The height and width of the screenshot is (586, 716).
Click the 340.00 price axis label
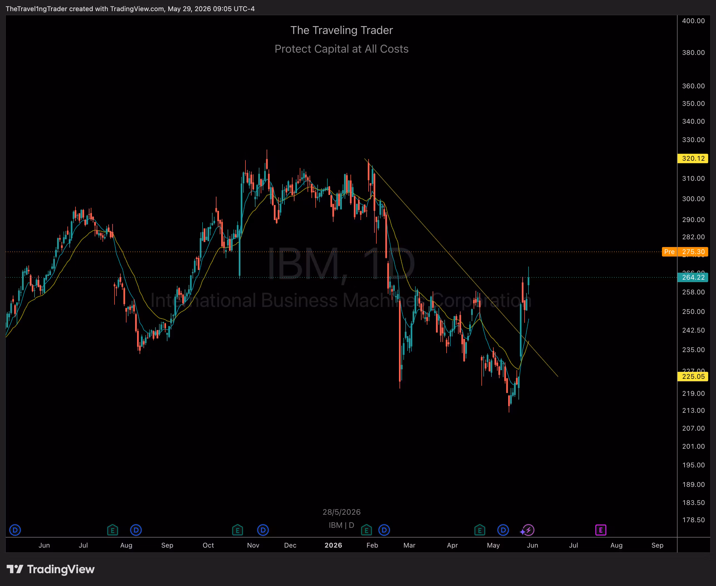coord(693,121)
